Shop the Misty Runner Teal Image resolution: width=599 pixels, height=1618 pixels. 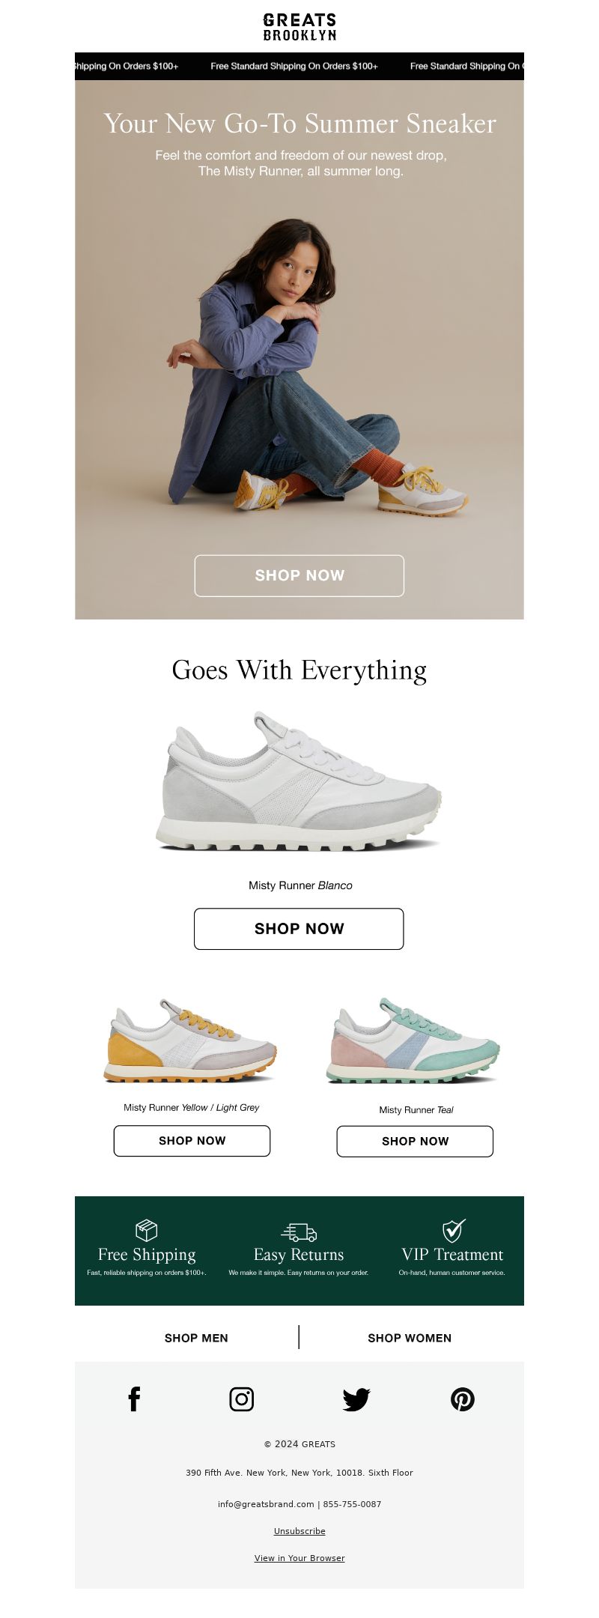[415, 1142]
